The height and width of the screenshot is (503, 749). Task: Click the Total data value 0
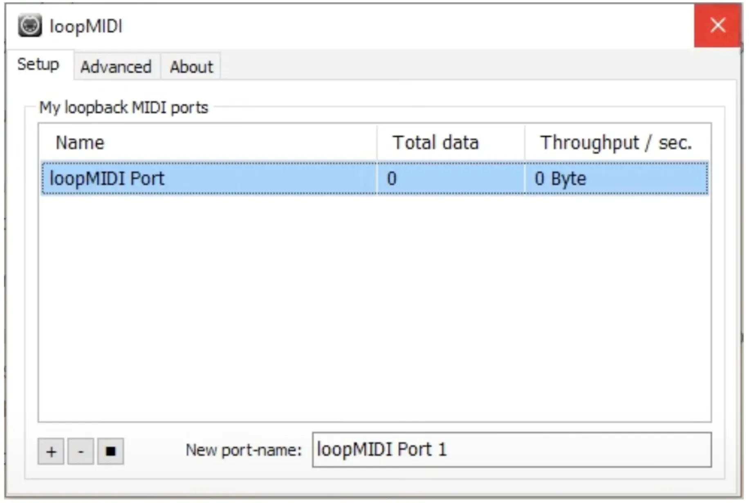click(x=392, y=179)
